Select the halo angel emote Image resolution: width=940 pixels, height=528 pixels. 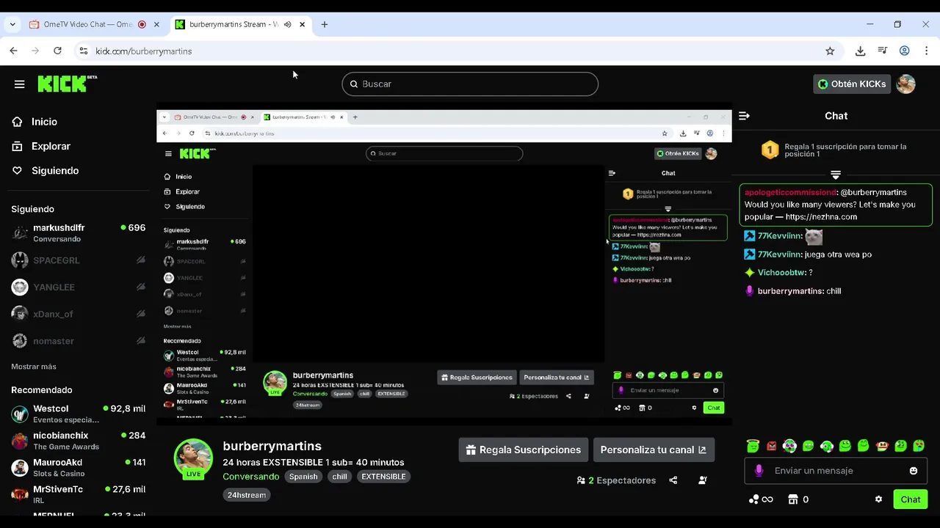[x=753, y=446]
